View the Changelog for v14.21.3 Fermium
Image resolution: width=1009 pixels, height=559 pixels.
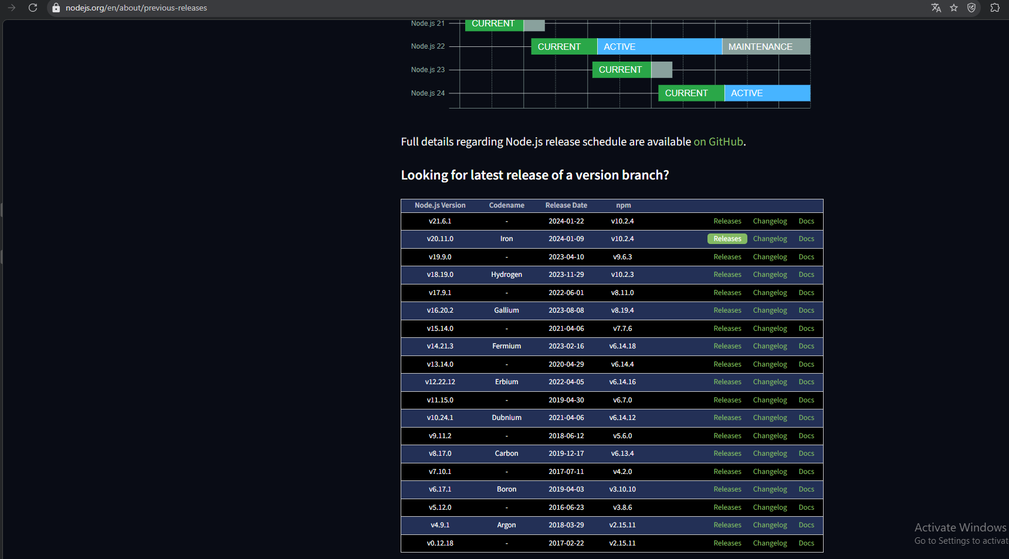770,346
